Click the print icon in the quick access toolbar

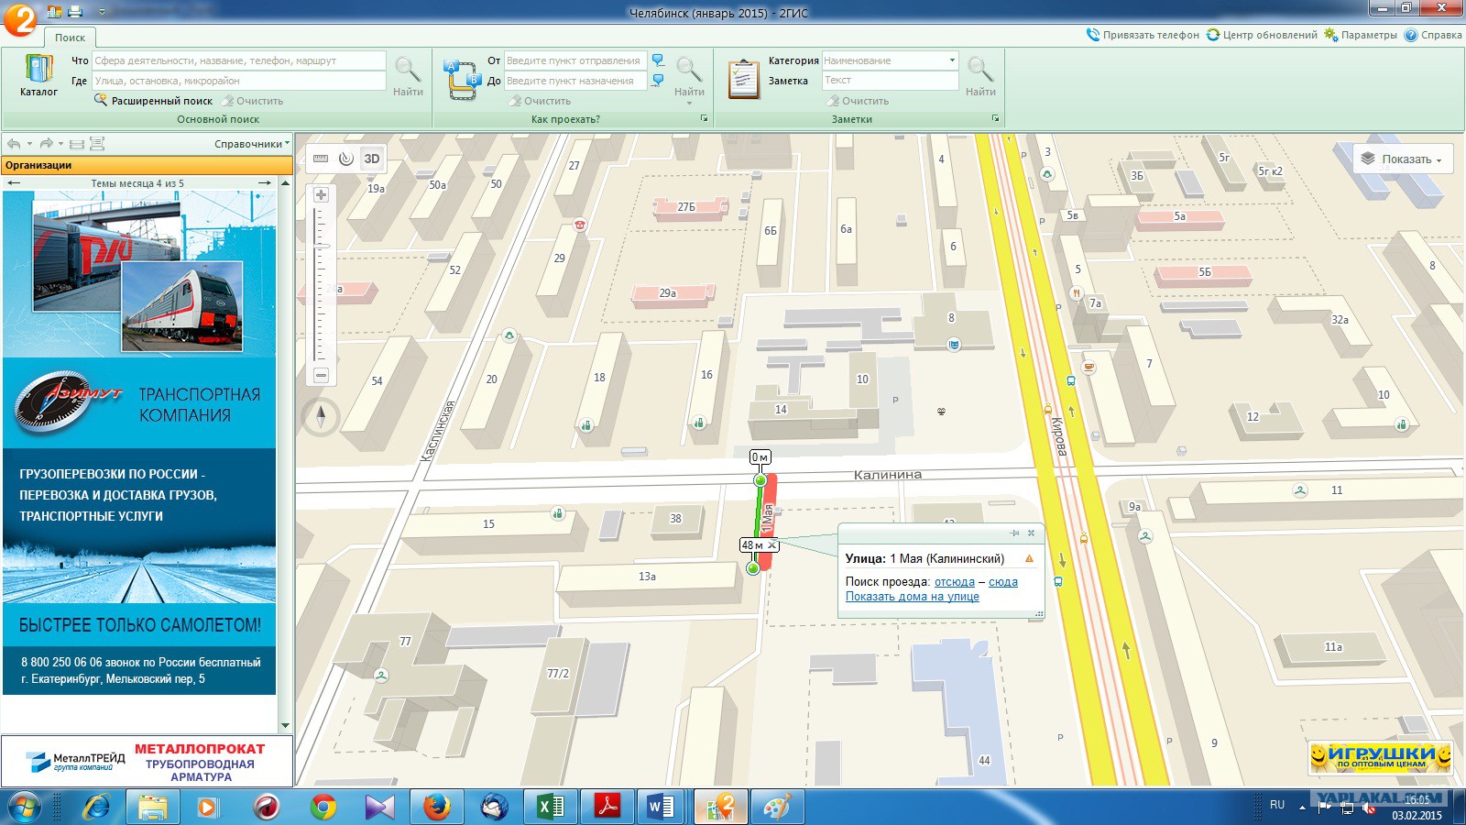(x=75, y=12)
